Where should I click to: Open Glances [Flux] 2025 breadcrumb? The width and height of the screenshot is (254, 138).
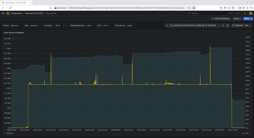[34, 14]
